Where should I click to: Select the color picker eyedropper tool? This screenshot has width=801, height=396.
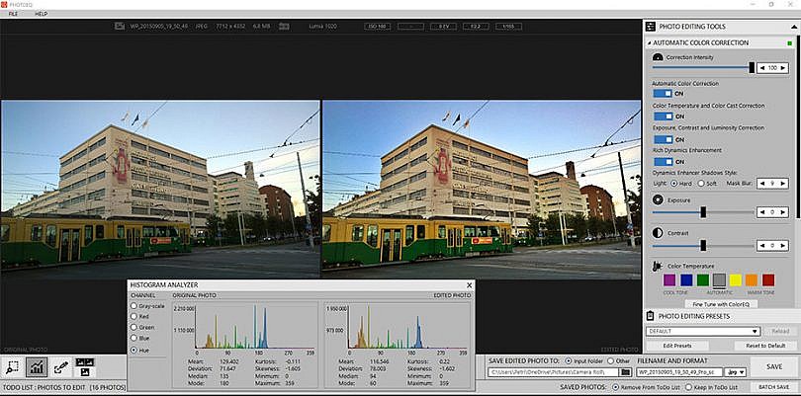(x=60, y=367)
